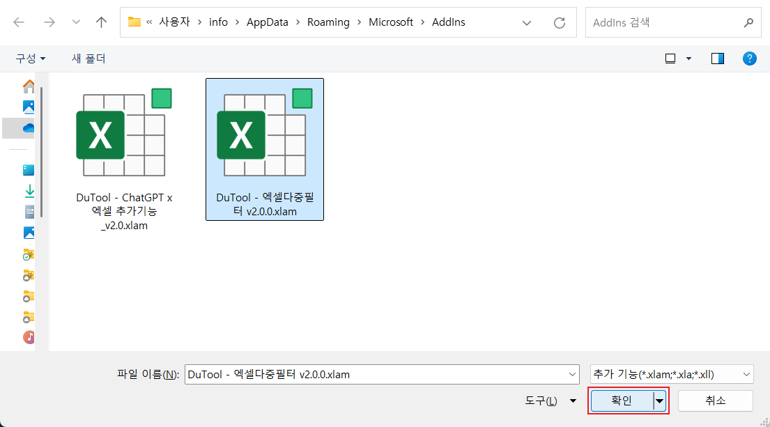Expand chevron between AppData and Roaming
This screenshot has height=427, width=770.
click(298, 22)
